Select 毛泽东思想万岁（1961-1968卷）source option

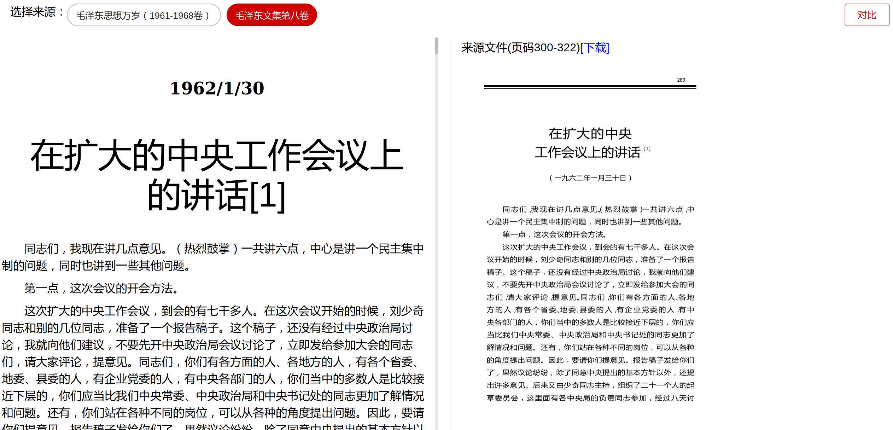(x=144, y=15)
